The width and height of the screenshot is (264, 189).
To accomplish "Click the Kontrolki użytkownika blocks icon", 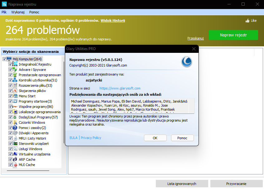I will pyautogui.click(x=15, y=80).
